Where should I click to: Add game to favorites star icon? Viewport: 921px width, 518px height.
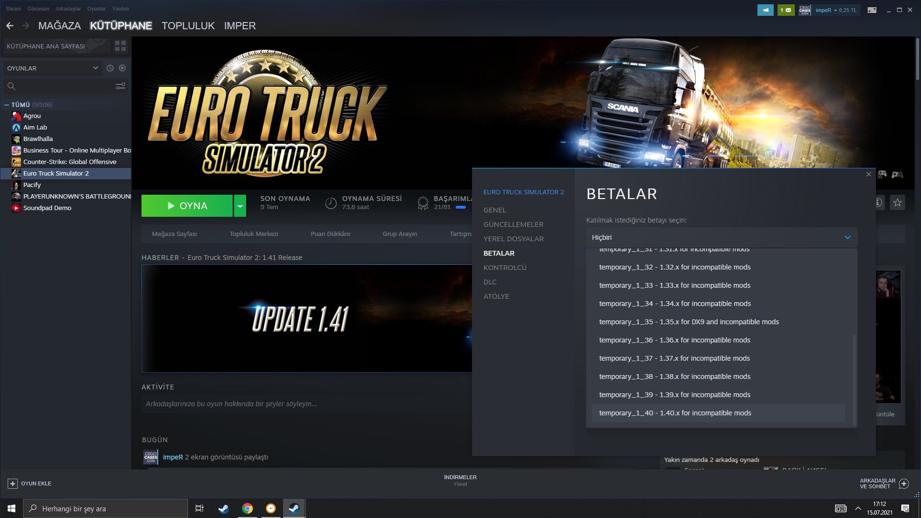point(897,203)
